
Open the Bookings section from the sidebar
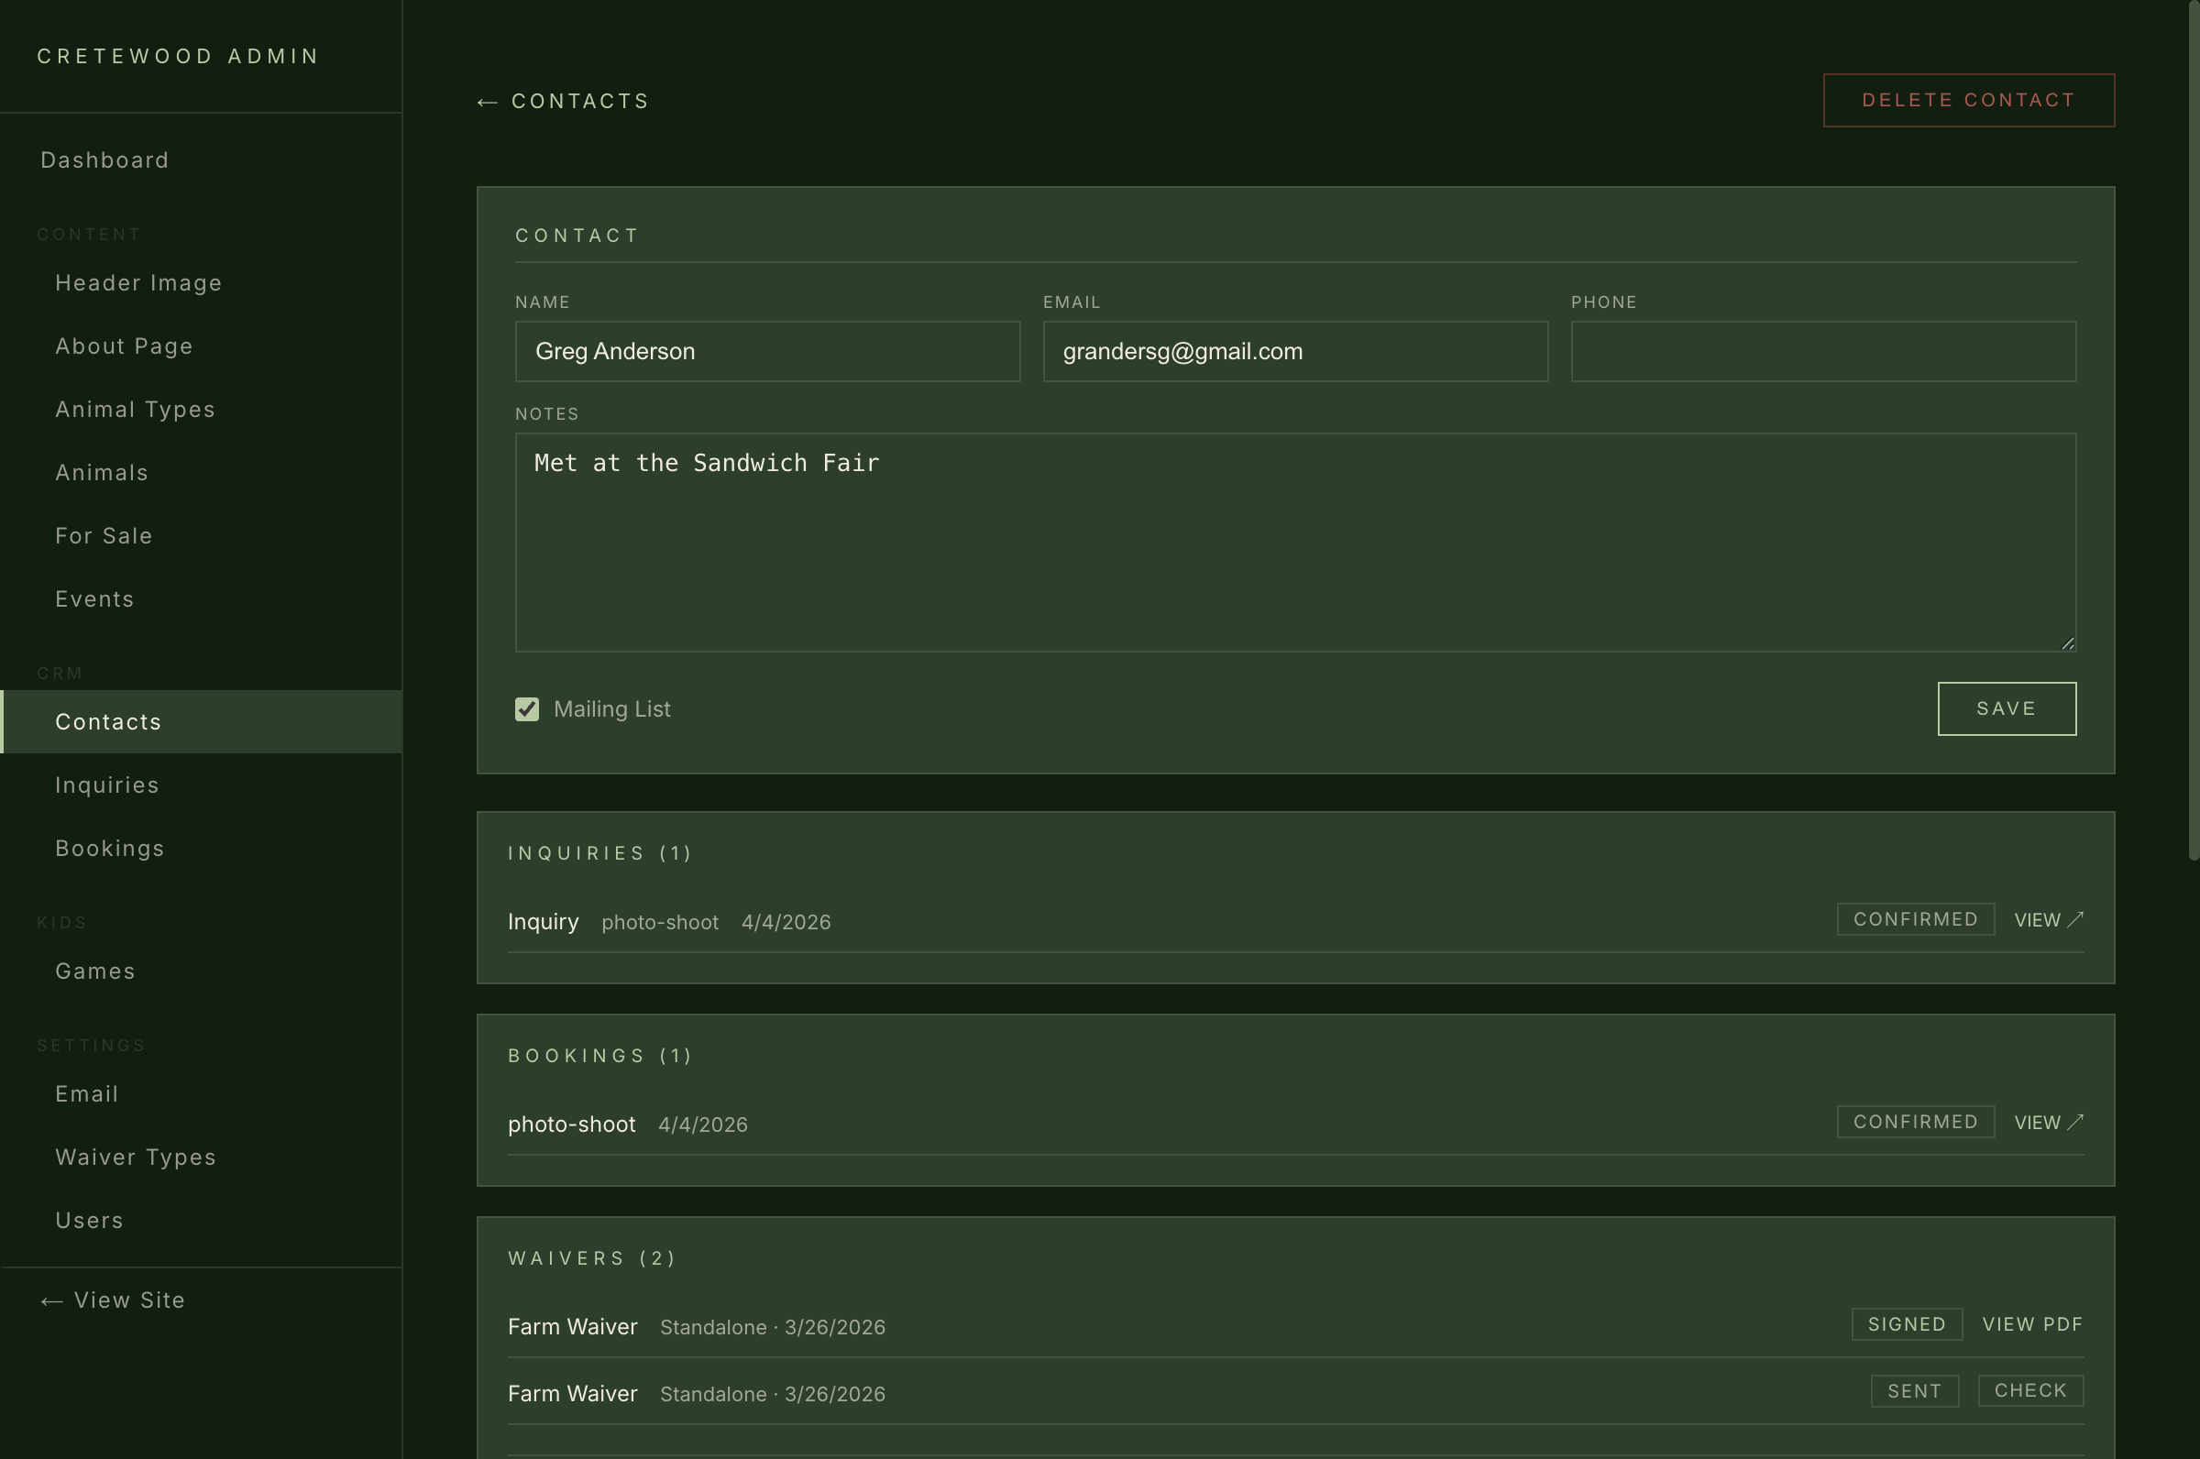pyautogui.click(x=110, y=848)
